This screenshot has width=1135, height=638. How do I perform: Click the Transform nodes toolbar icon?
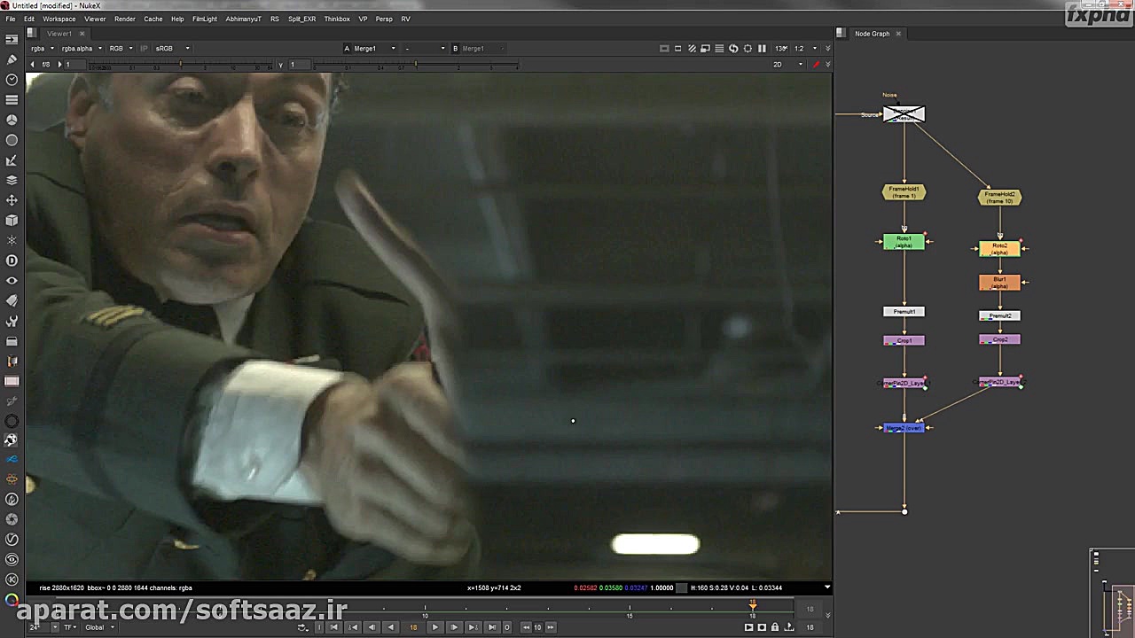[12, 200]
